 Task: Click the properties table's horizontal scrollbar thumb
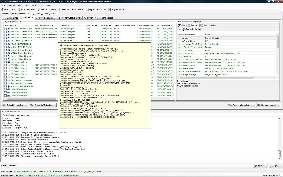coord(217,77)
